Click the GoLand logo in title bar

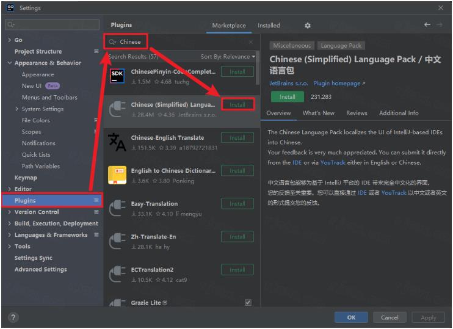tap(11, 8)
